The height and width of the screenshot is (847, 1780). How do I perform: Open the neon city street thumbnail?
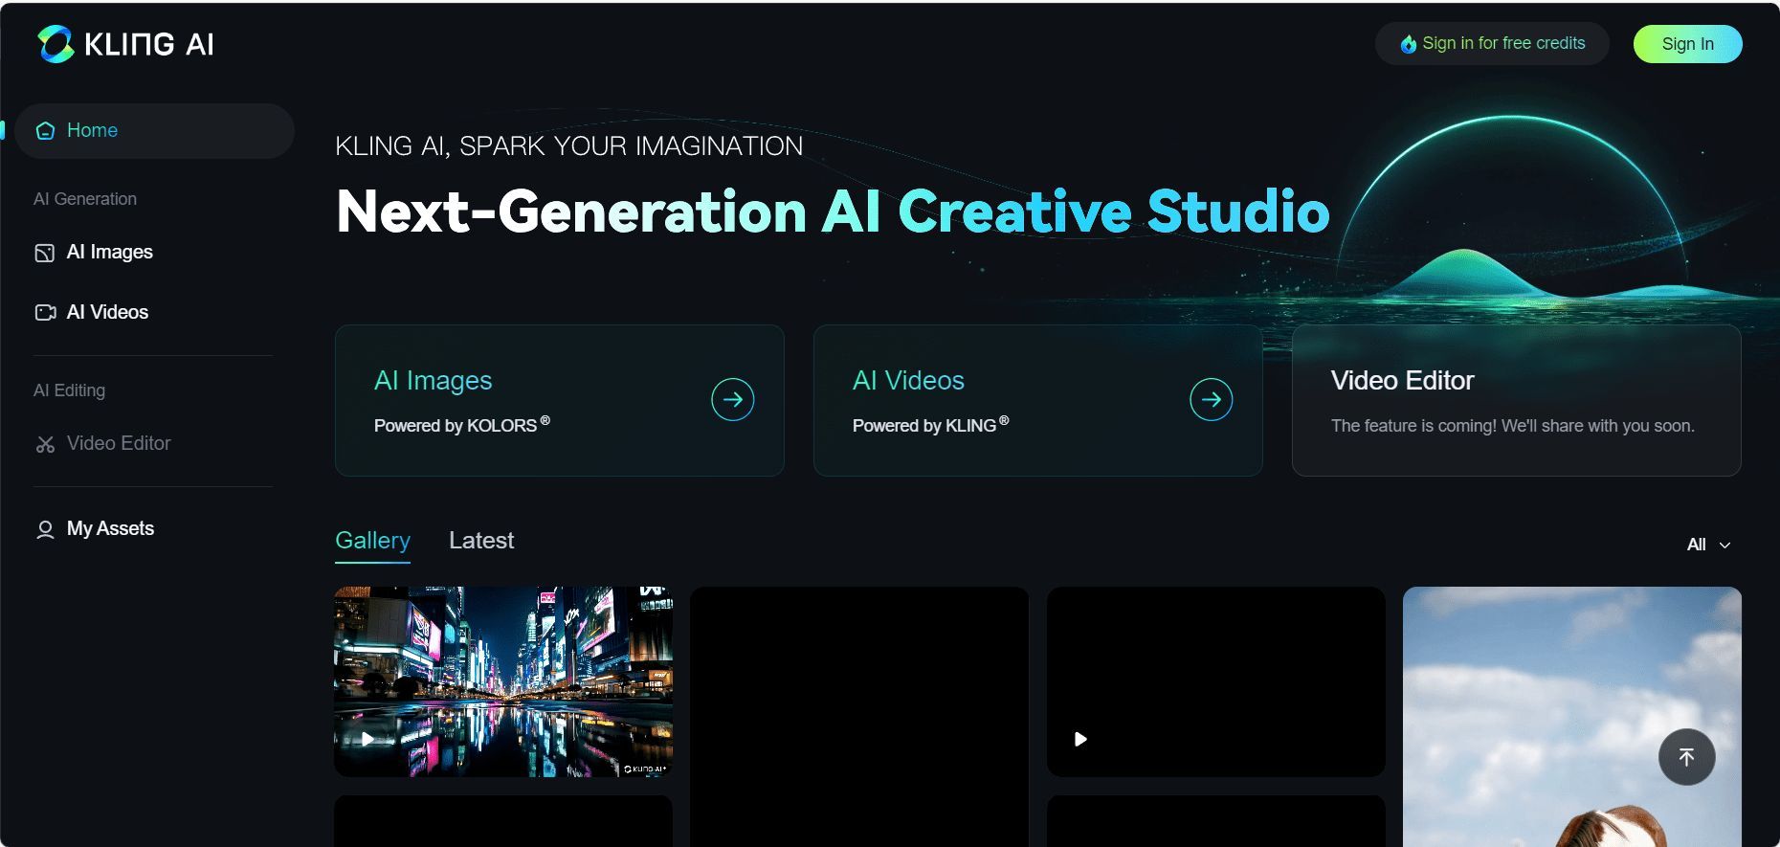click(503, 681)
